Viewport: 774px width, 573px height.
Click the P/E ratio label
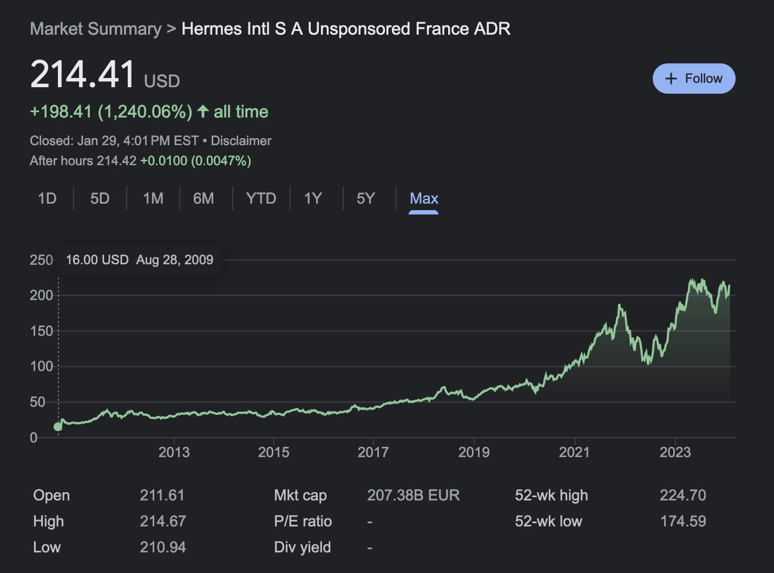pos(303,521)
